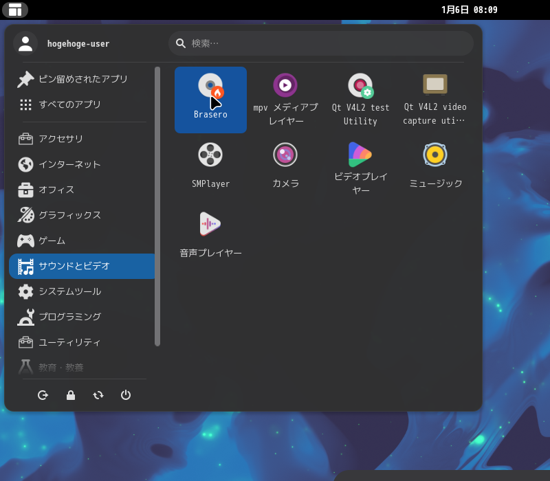
Task: Toggle the application menu panel button
Action: pyautogui.click(x=15, y=10)
